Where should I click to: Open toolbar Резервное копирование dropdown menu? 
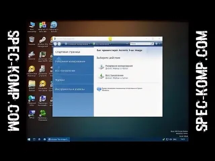[x=78, y=44]
